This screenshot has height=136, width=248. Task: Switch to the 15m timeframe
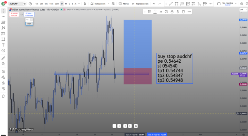click(51, 4)
